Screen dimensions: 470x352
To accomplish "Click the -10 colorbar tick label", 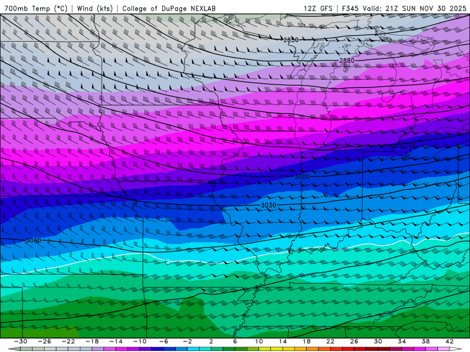I will pyautogui.click(x=140, y=341).
